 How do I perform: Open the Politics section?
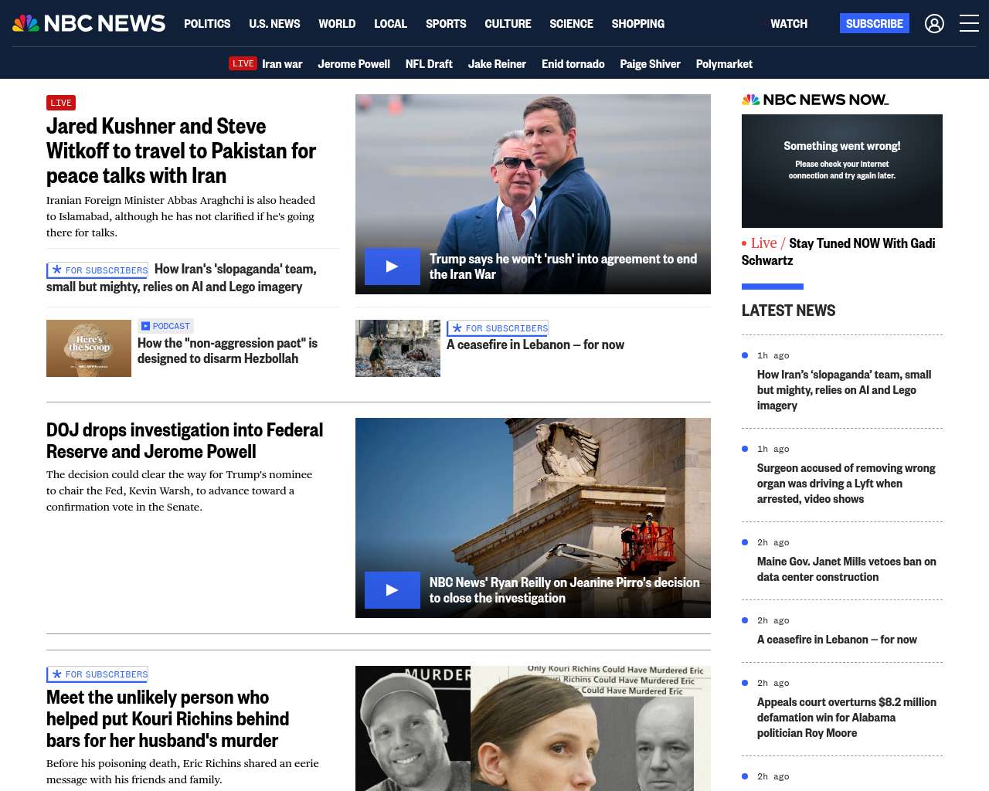click(x=207, y=24)
